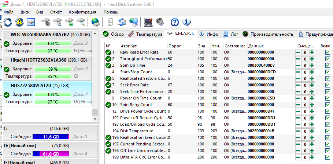Increase the offset with plus for Raw Read Error Rate
This screenshot has width=333, height=164.
pyautogui.click(x=312, y=52)
